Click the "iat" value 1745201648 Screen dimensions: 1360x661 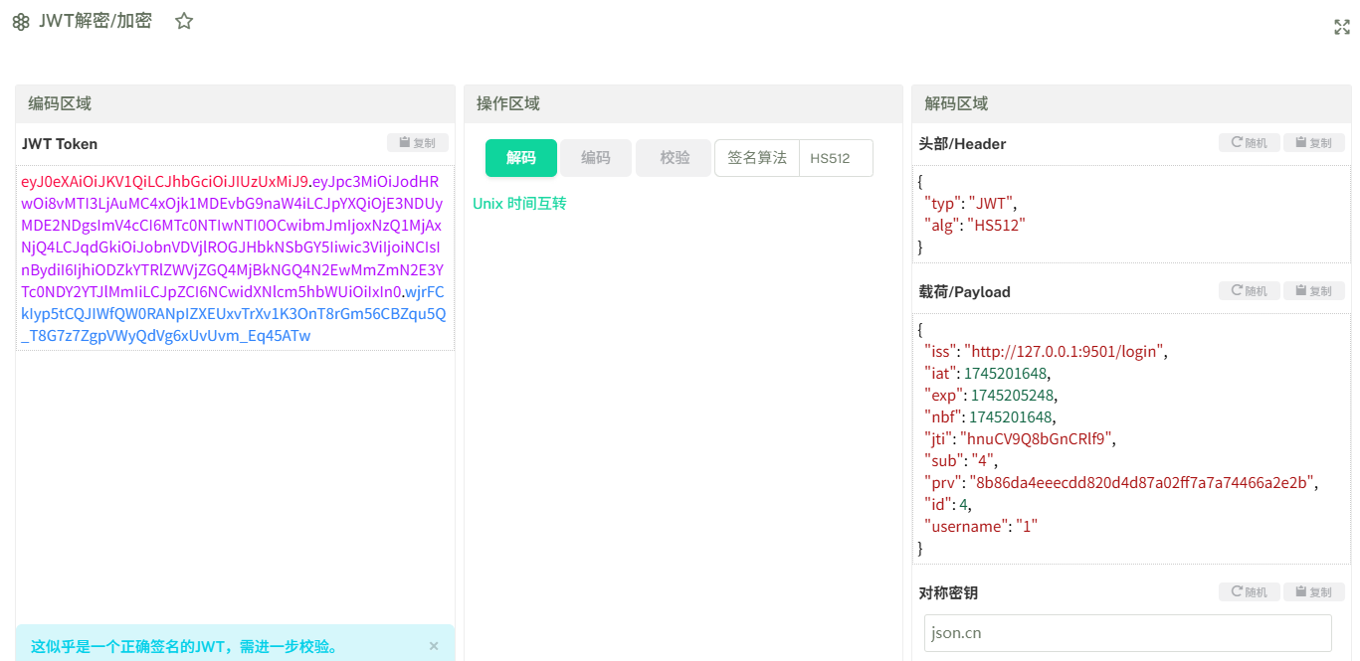pos(1006,373)
